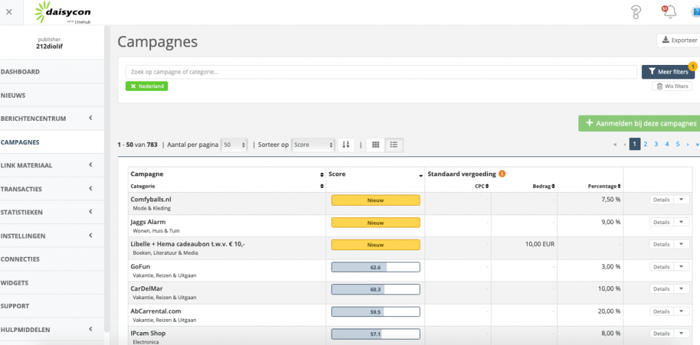Sort by Score column arrow

pyautogui.click(x=420, y=176)
